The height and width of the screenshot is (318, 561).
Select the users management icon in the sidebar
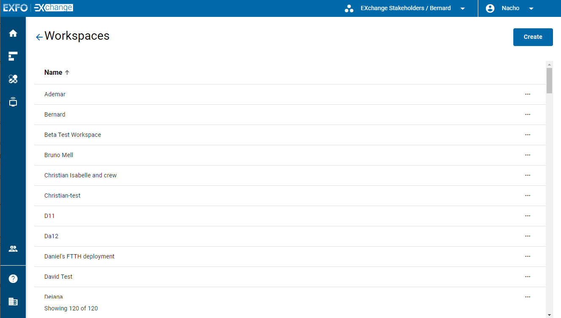pos(13,249)
